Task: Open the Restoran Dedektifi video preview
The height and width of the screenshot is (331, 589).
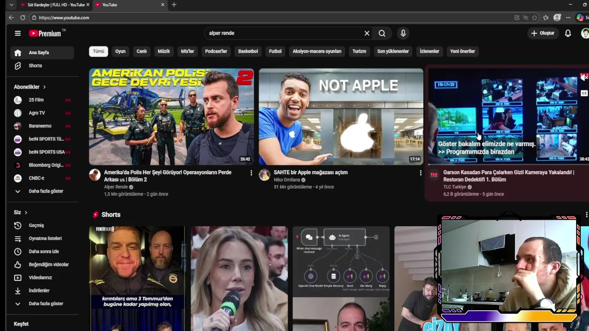Action: pyautogui.click(x=508, y=117)
